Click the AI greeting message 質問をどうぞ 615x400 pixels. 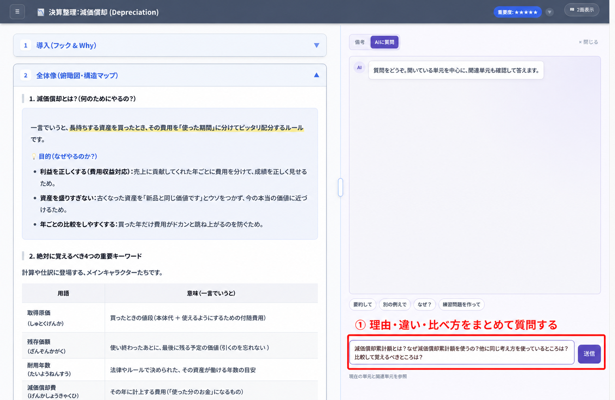point(456,70)
